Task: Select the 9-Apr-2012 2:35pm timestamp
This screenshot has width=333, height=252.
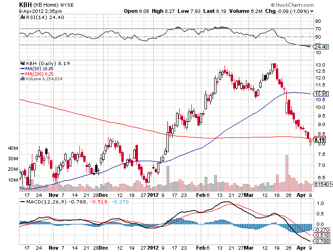Action: pyautogui.click(x=40, y=11)
